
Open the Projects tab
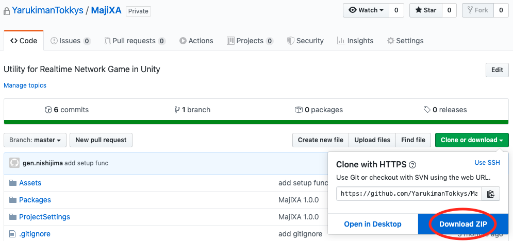(250, 41)
